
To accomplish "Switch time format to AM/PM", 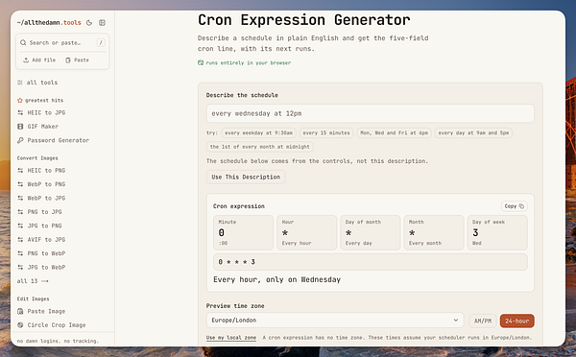I will pos(483,321).
